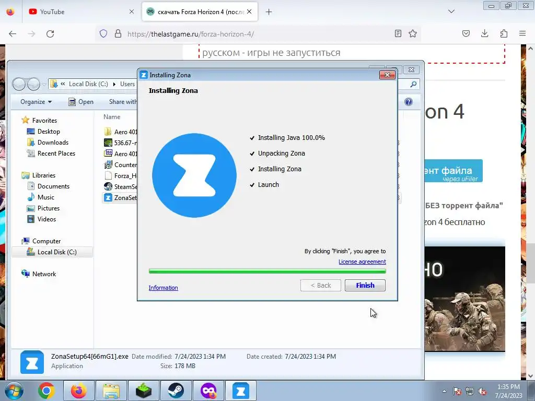Open Steam from the taskbar
This screenshot has height=401, width=535.
coord(176,391)
